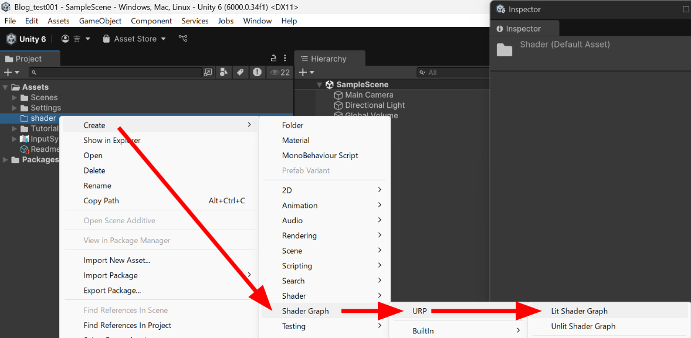Image resolution: width=691 pixels, height=338 pixels.
Task: Choose Rename in the context menu
Action: [x=160, y=186]
